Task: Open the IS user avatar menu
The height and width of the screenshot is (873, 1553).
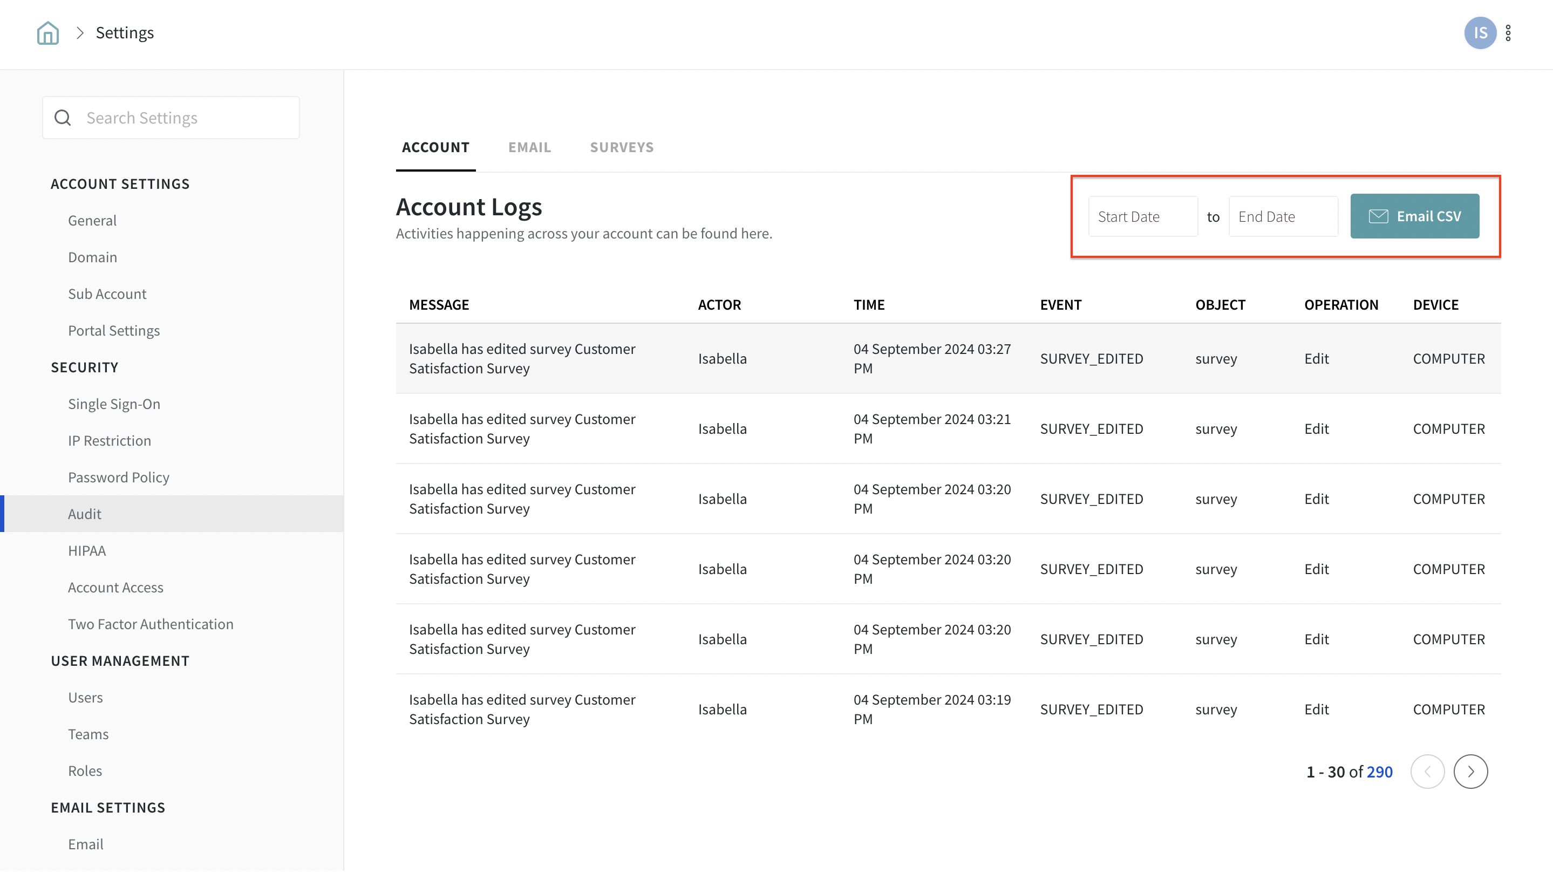Action: tap(1480, 32)
